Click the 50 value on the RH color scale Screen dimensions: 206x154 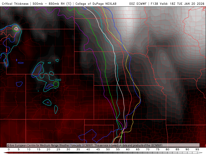click(108, 149)
